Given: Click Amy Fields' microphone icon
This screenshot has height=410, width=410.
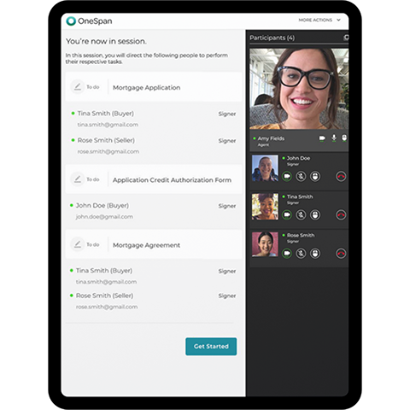Looking at the screenshot, I should tap(334, 138).
